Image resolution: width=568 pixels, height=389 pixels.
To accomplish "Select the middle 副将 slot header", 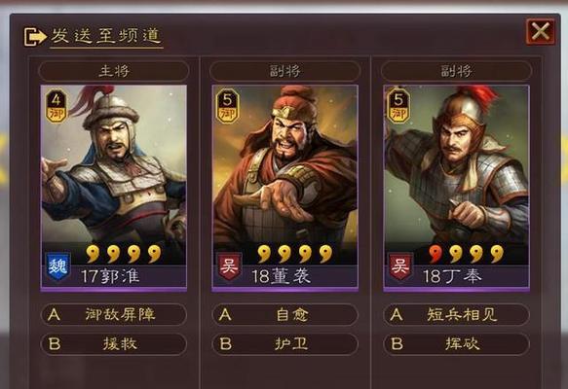I will 284,70.
